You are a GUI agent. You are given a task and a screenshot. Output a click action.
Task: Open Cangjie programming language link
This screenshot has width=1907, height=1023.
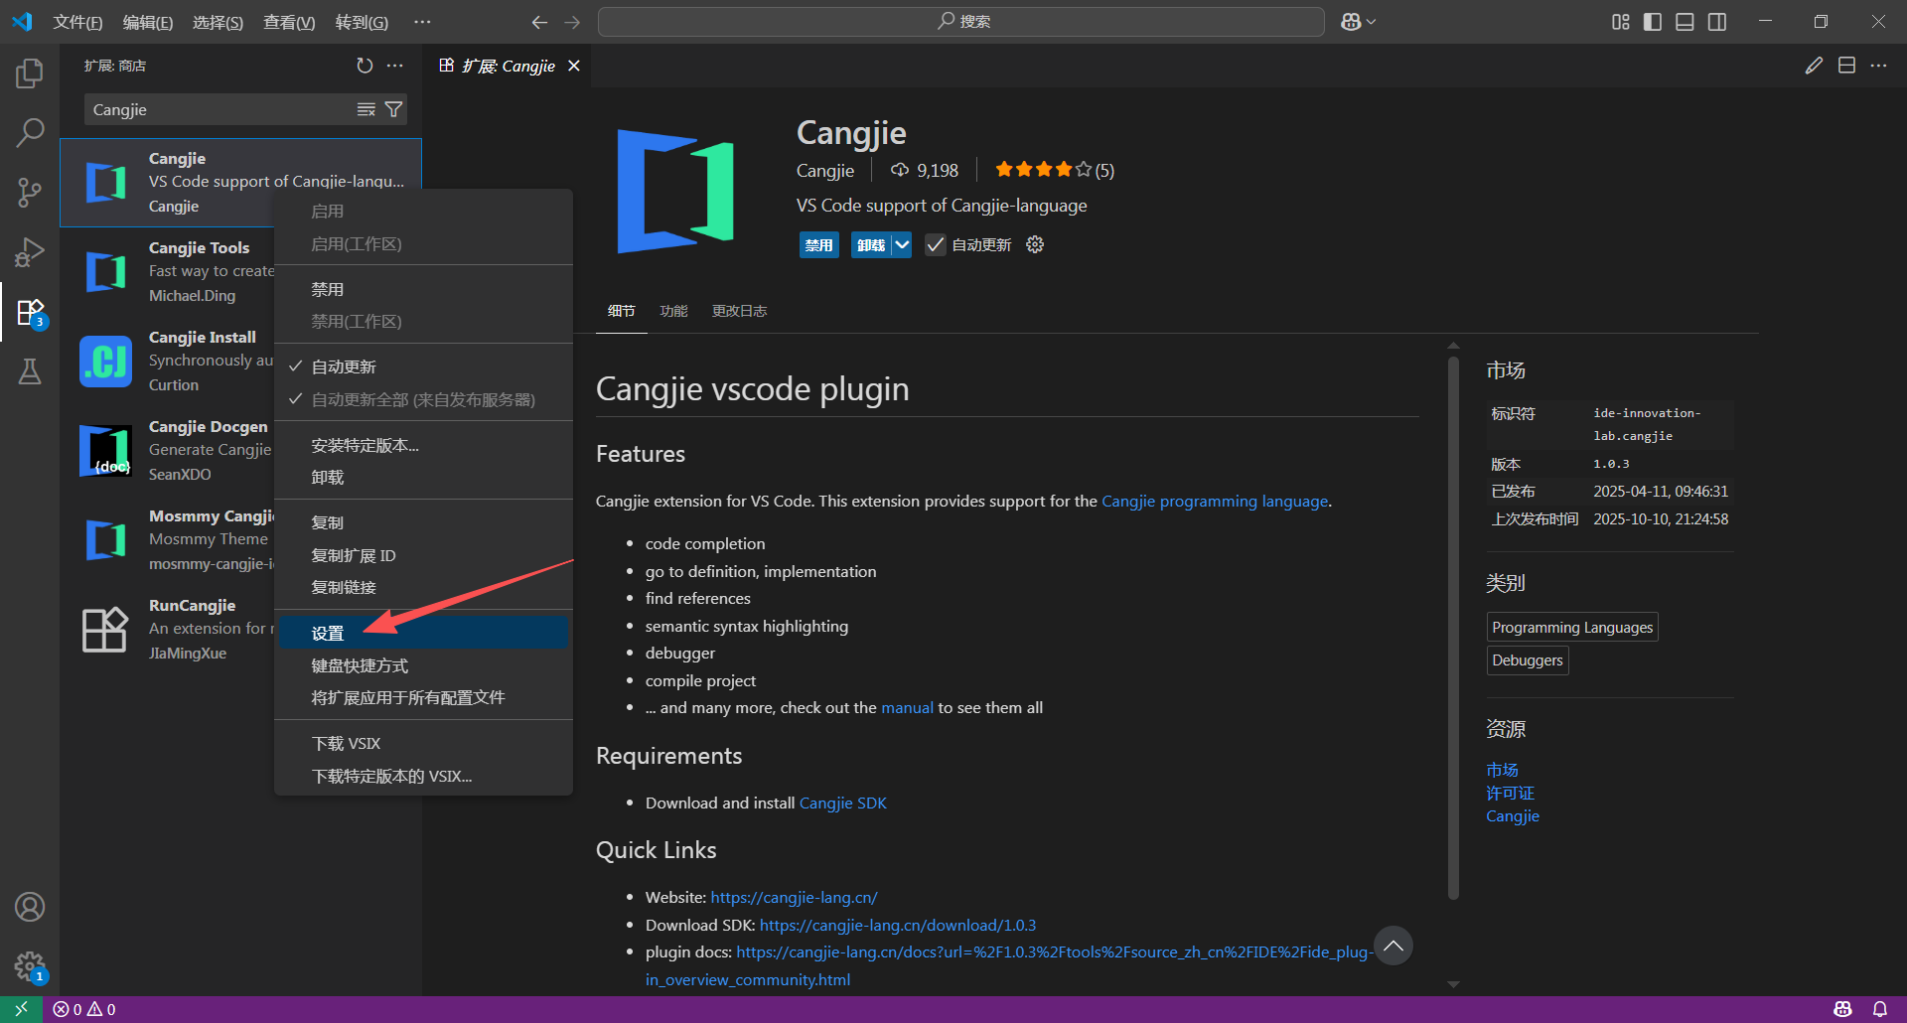point(1215,501)
